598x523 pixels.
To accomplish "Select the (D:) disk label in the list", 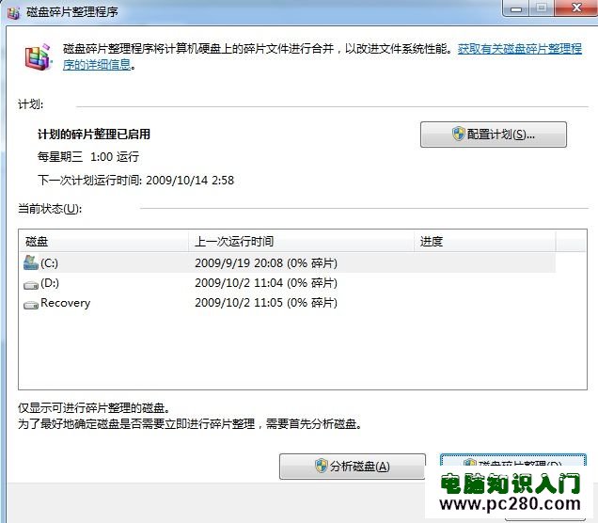I will [50, 283].
